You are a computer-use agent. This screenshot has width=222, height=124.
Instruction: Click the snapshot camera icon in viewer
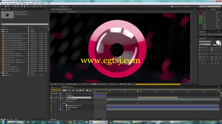75,84
